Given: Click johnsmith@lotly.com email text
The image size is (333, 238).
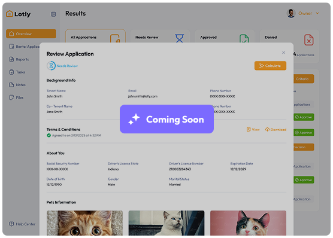Looking at the screenshot, I should [x=143, y=96].
